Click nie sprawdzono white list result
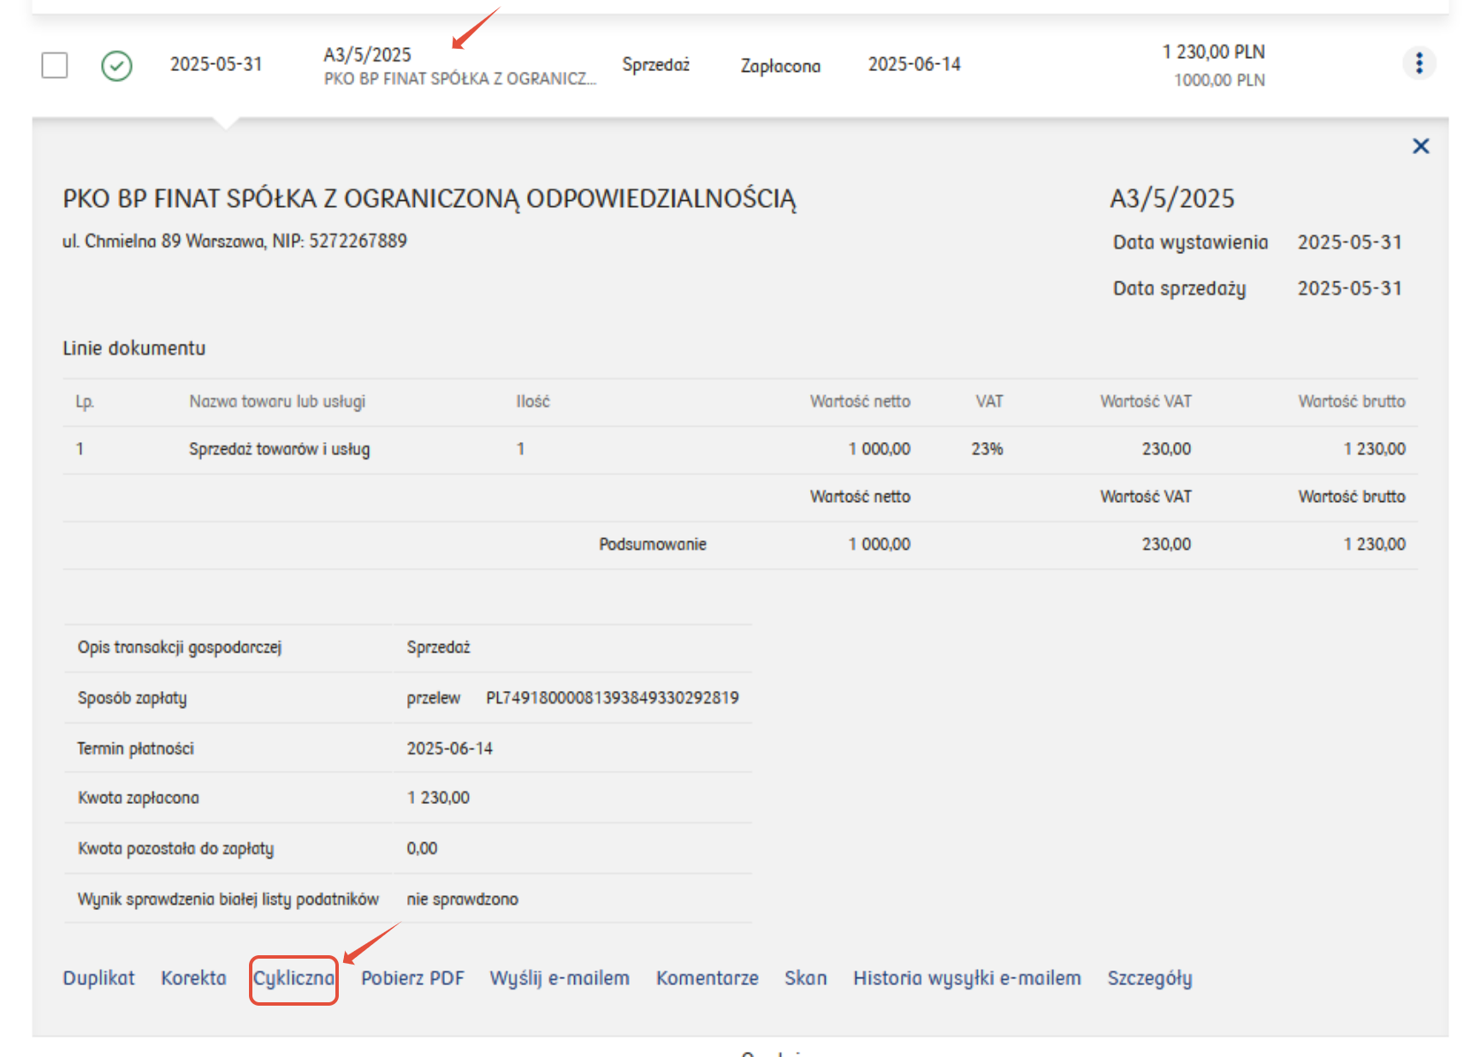The width and height of the screenshot is (1475, 1057). (x=463, y=899)
